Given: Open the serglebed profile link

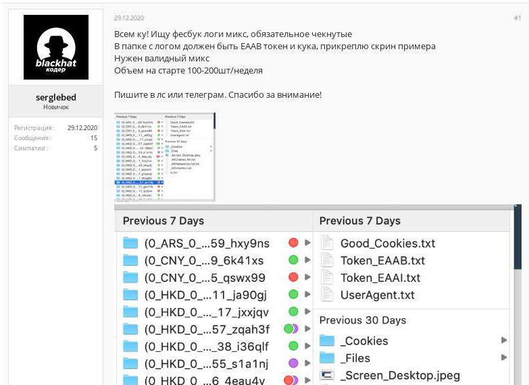Looking at the screenshot, I should [56, 97].
